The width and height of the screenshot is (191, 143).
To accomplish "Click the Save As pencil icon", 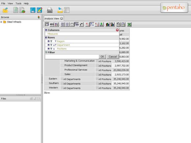I will [x=40, y=10].
